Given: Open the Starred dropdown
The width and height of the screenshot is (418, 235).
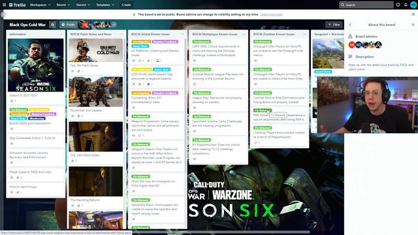Looking at the screenshot, I should click(x=83, y=5).
